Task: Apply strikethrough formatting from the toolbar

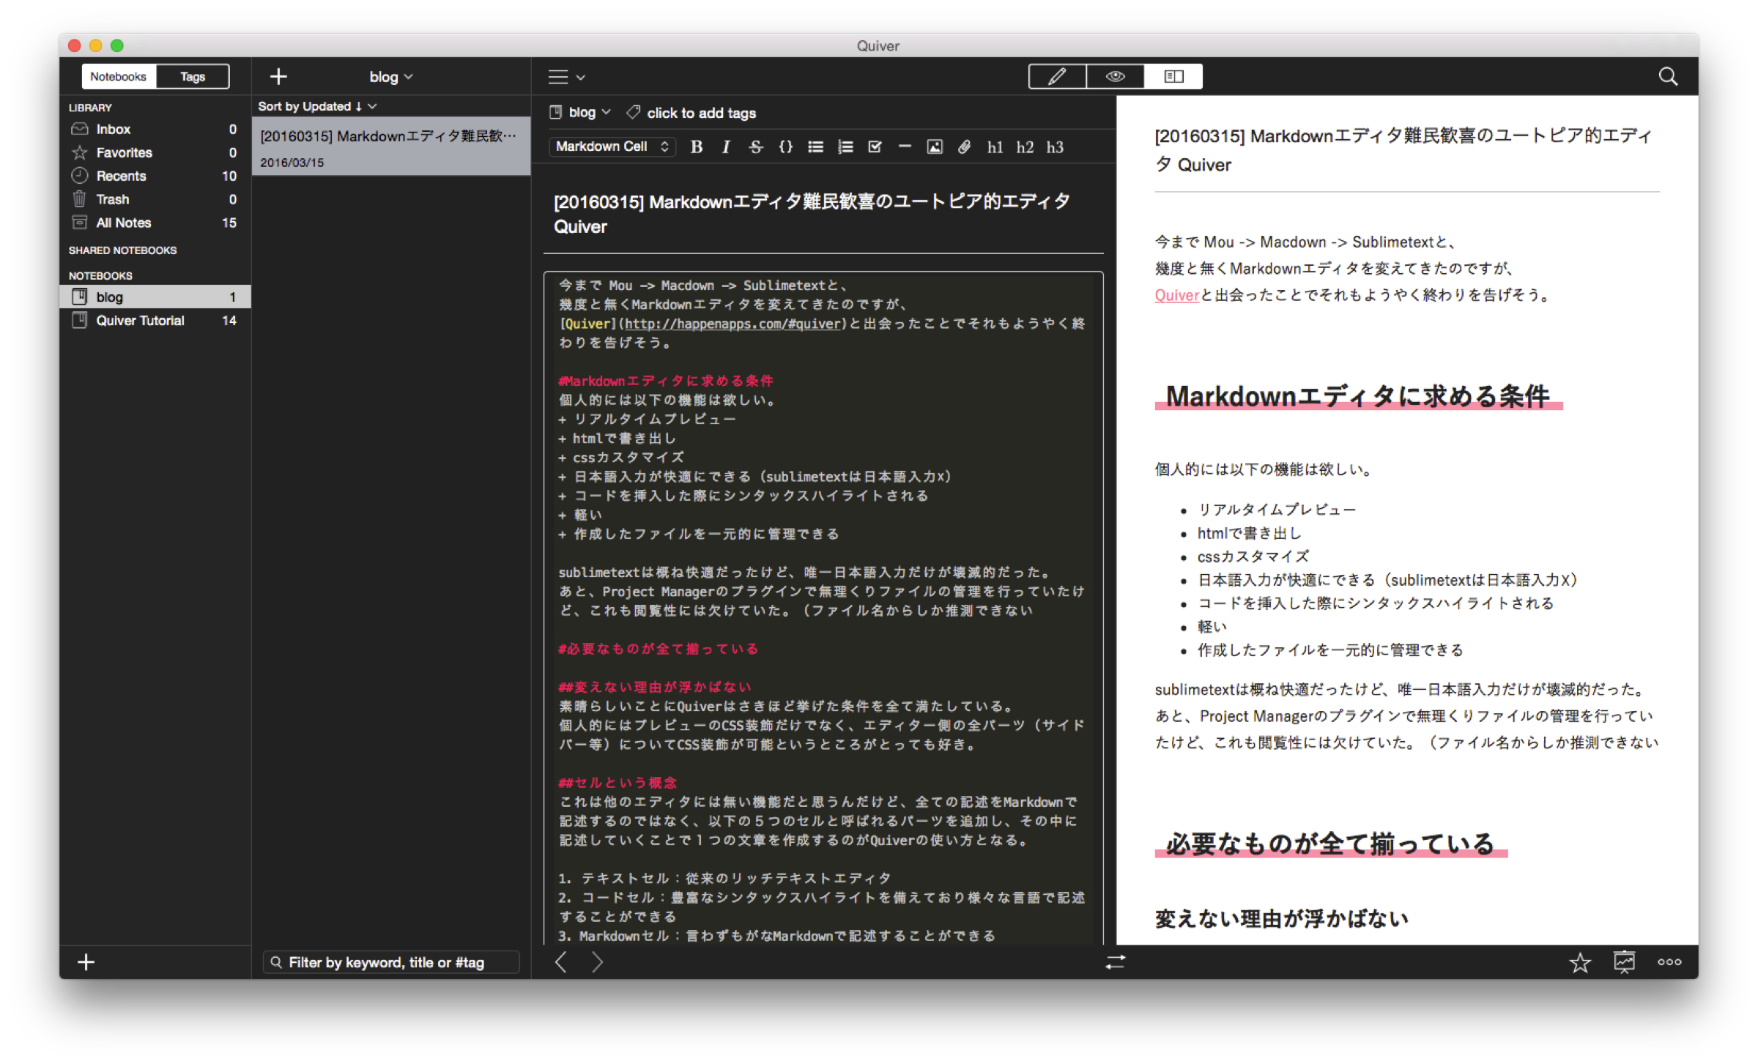Action: [755, 147]
